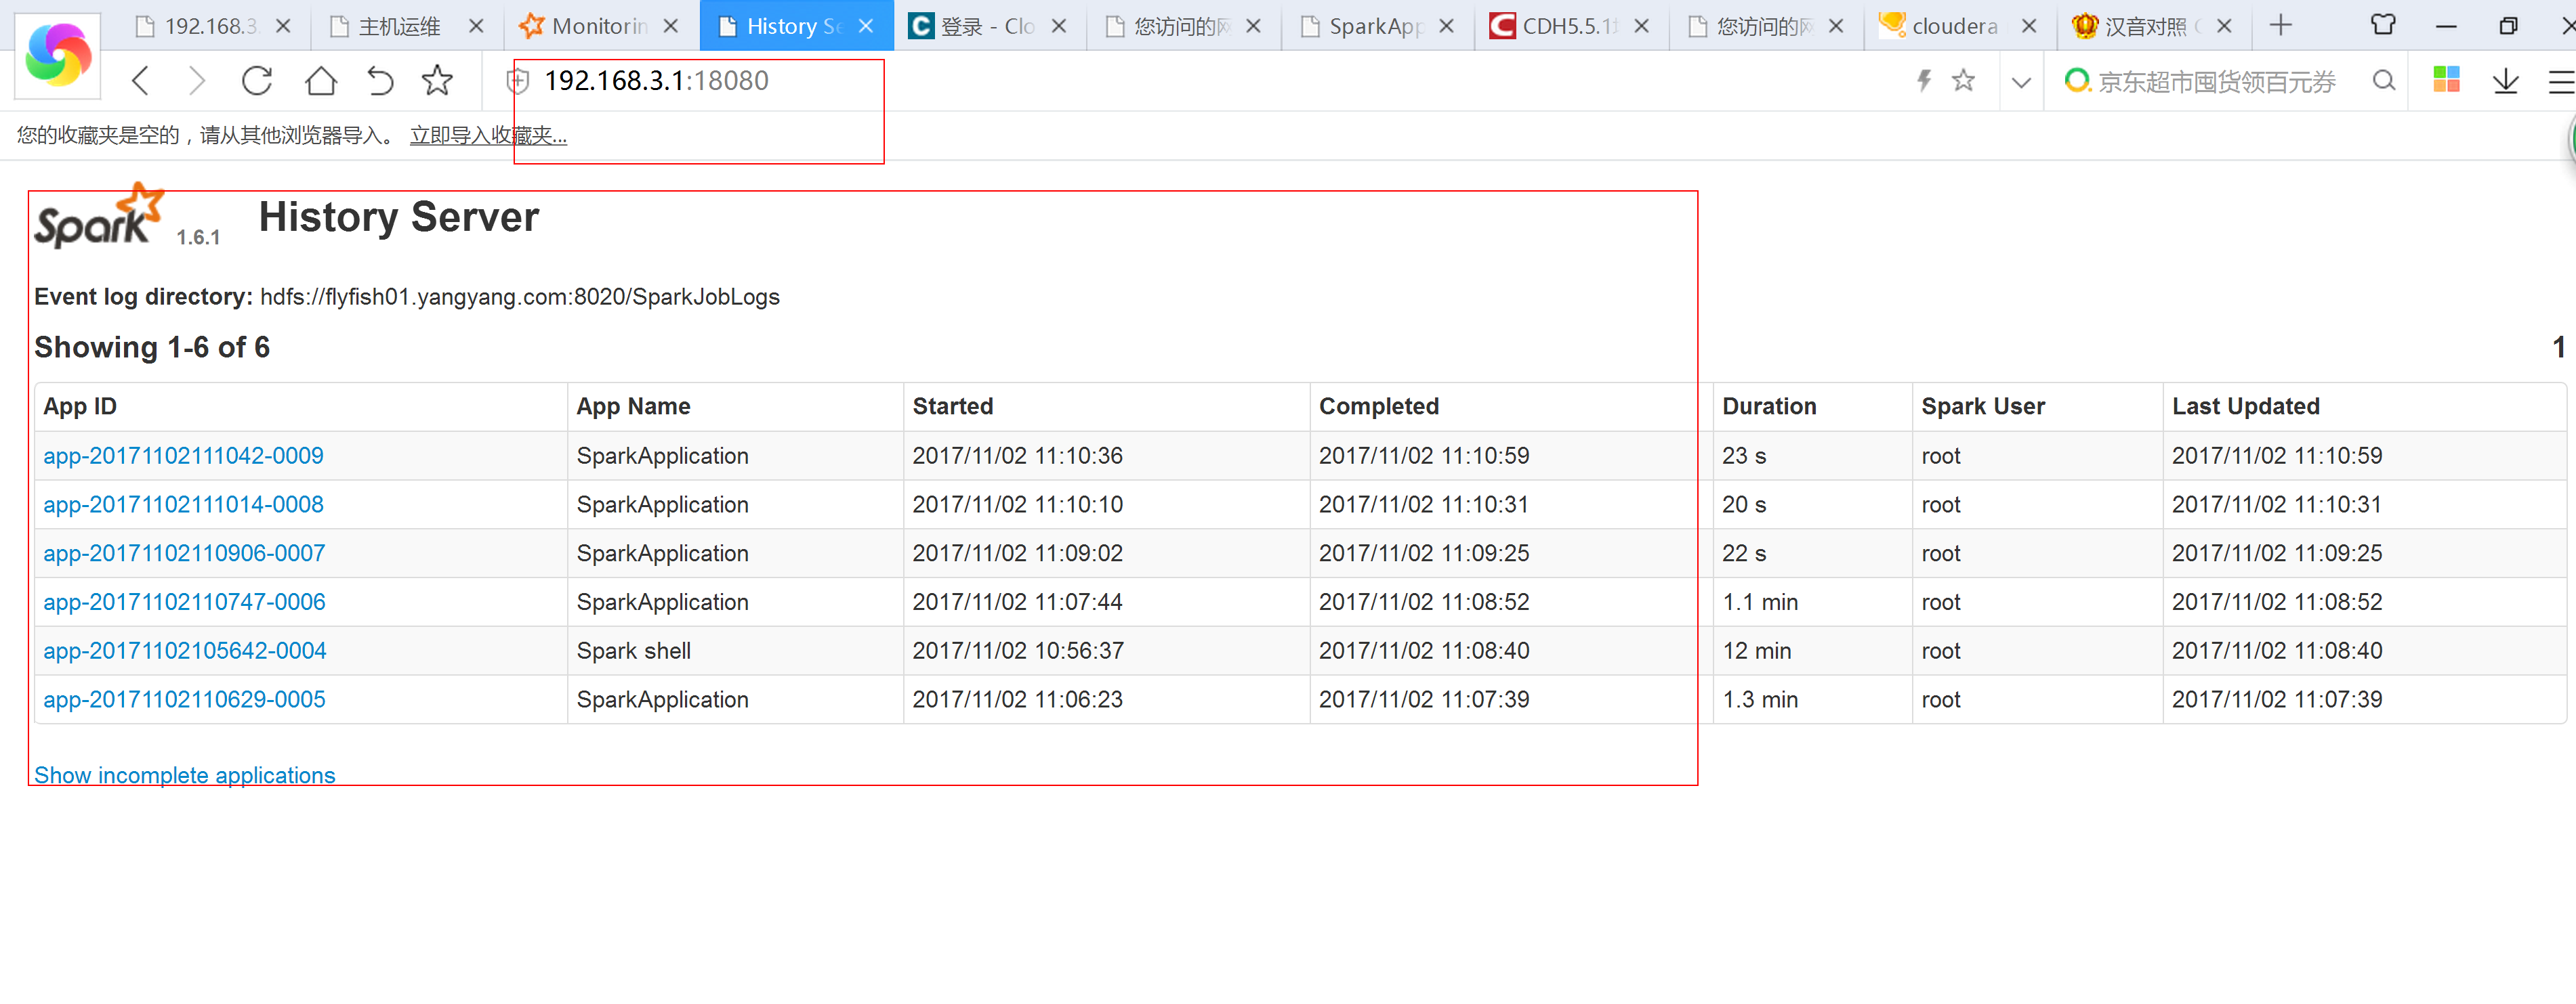2576x1004 pixels.
Task: Open the downloads arrow icon
Action: [x=2505, y=81]
